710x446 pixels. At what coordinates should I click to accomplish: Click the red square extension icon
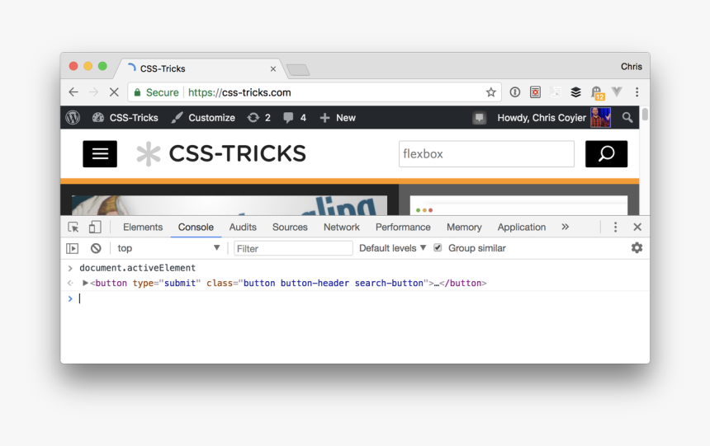pyautogui.click(x=535, y=92)
